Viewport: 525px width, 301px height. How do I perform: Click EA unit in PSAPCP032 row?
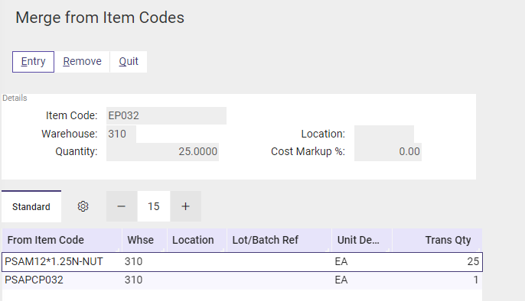click(x=341, y=280)
